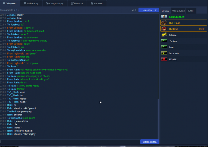This screenshot has height=147, width=208.
Task: Click Th3_Flash's name in the 'nado?' message
Action: pos(13,102)
